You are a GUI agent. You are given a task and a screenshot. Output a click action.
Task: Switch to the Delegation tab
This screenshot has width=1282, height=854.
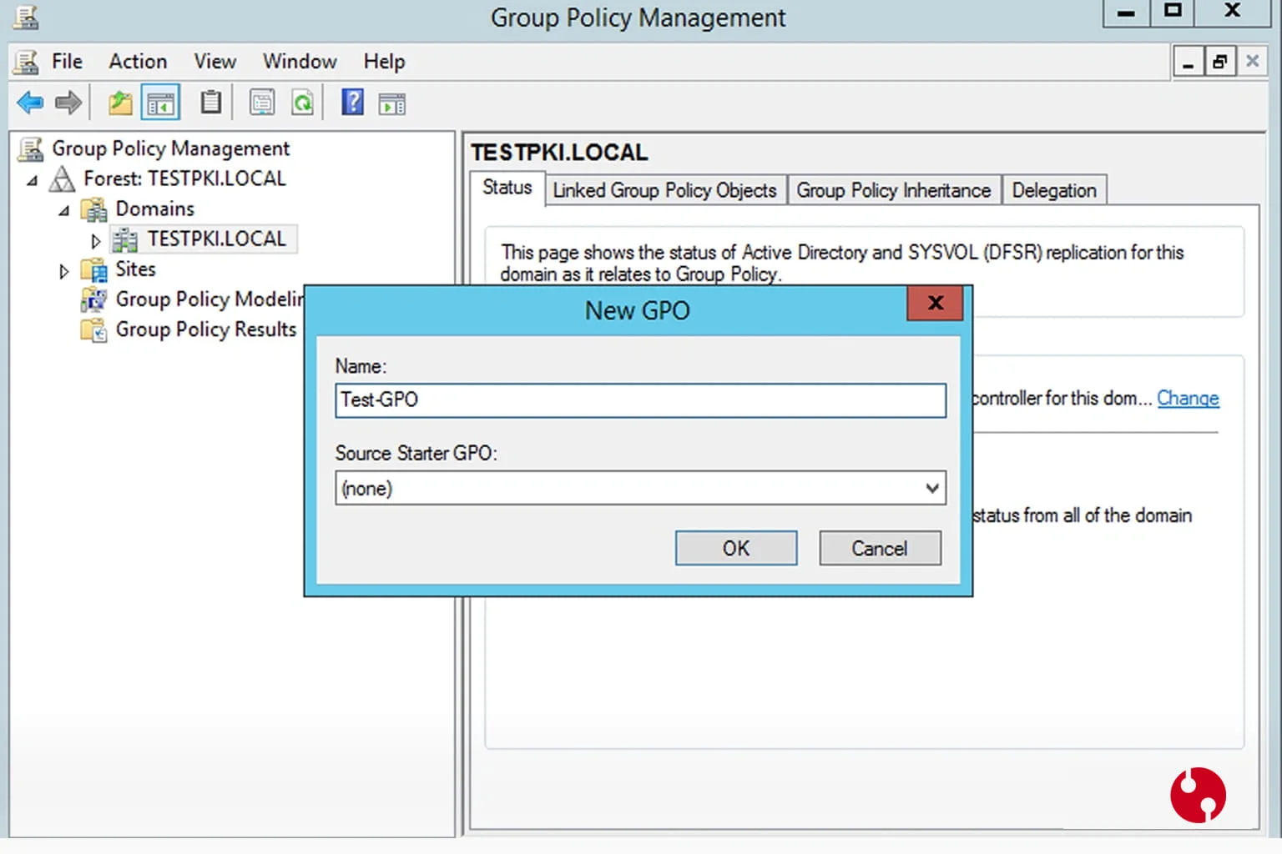(1054, 190)
